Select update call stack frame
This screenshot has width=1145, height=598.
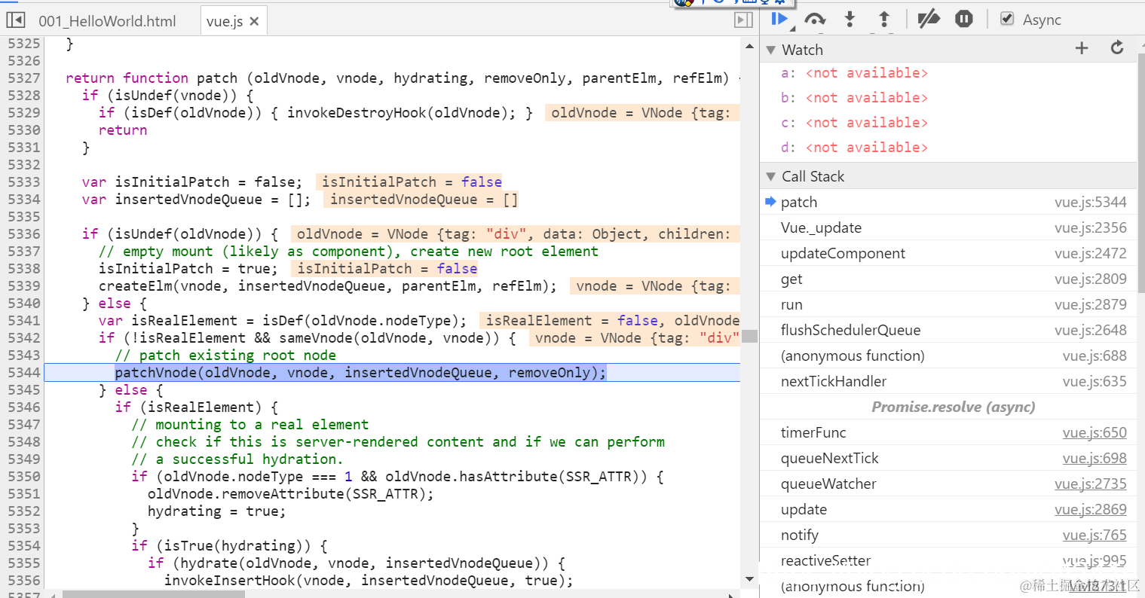[x=948, y=509]
